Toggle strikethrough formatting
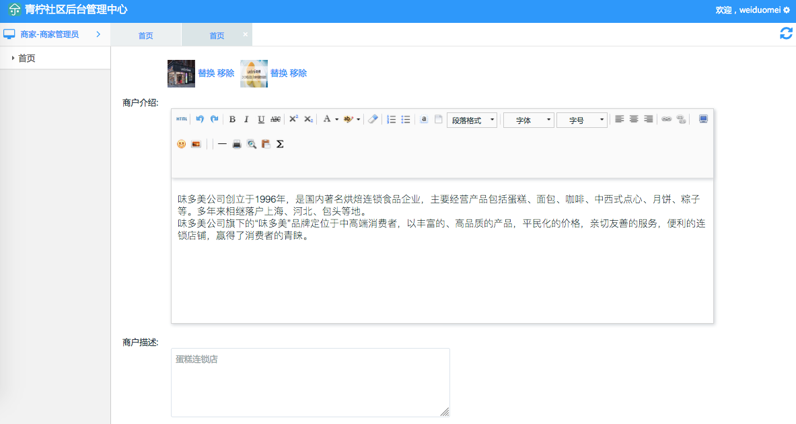This screenshot has width=796, height=424. [x=275, y=119]
